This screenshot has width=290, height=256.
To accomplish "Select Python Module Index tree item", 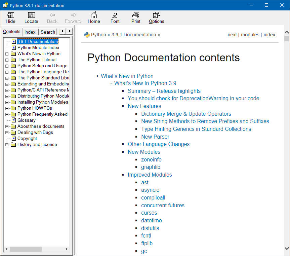I will 38,47.
